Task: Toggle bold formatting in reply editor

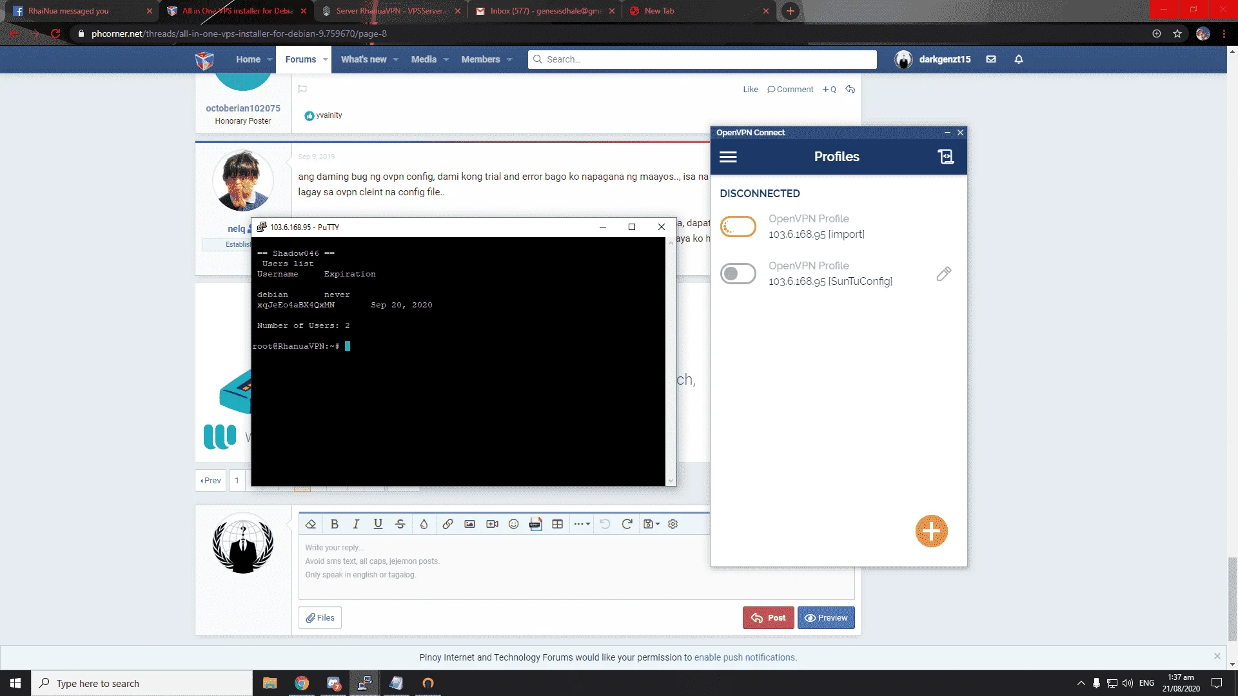Action: click(x=334, y=524)
